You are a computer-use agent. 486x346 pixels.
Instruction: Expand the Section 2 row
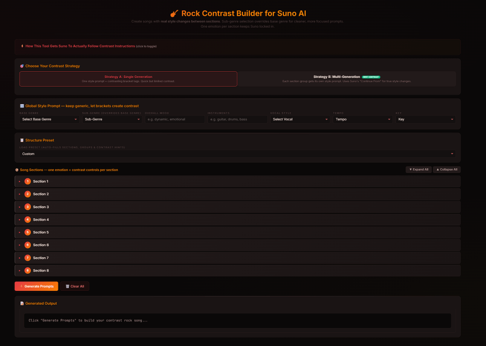point(237,194)
